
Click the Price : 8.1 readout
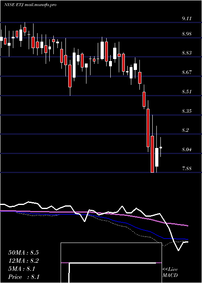tap(24, 277)
